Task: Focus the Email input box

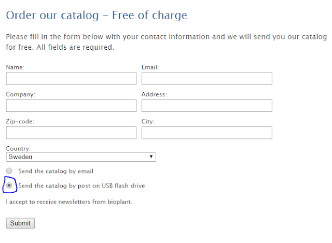Action: [207, 79]
